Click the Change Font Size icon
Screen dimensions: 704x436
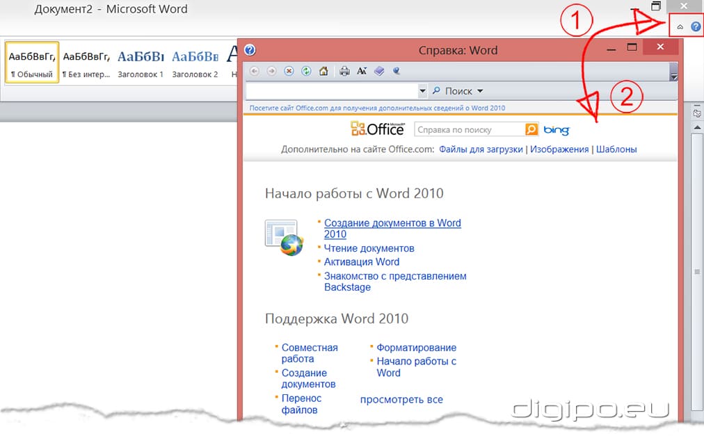[x=362, y=71]
